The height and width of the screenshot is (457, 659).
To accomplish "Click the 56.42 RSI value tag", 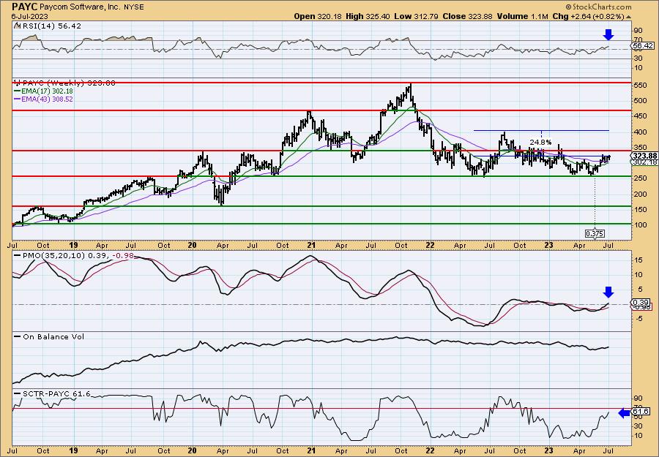I will (643, 45).
